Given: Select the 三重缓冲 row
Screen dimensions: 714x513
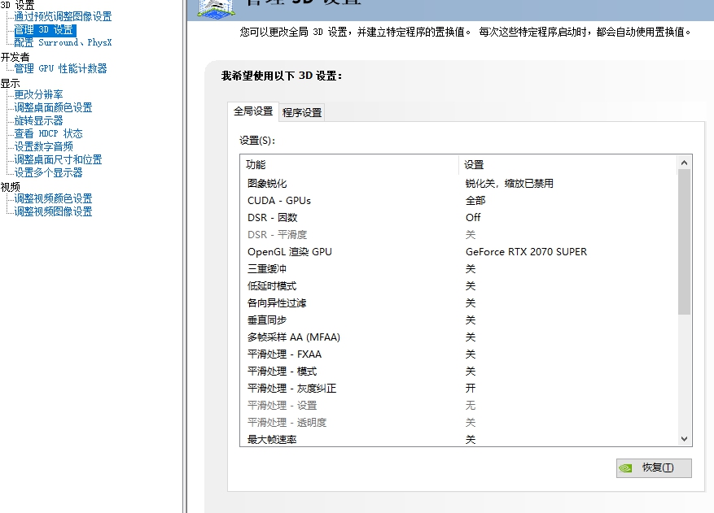Looking at the screenshot, I should click(459, 269).
